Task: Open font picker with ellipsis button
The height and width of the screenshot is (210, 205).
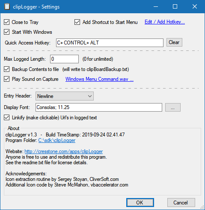Action: point(173,107)
